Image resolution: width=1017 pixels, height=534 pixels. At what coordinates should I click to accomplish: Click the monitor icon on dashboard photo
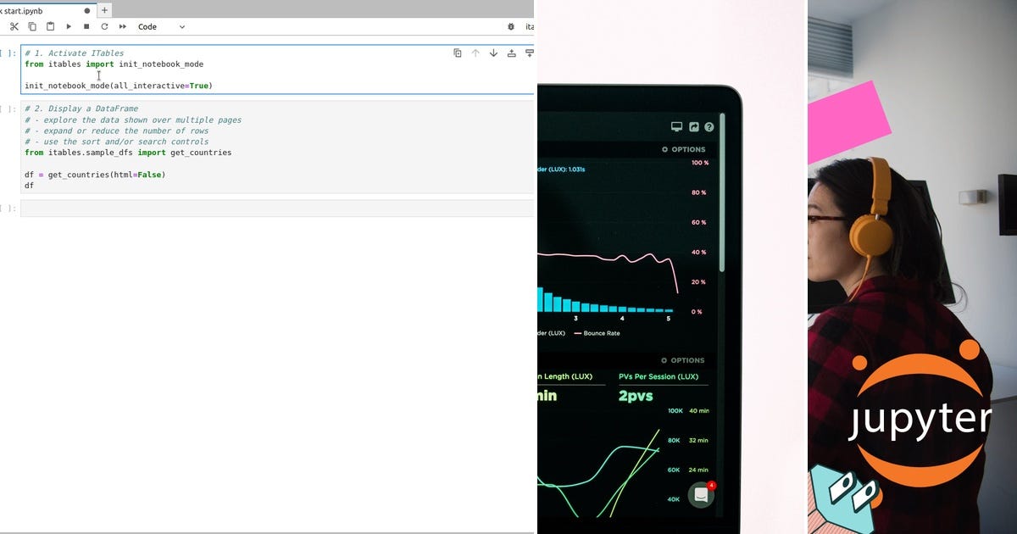[676, 127]
